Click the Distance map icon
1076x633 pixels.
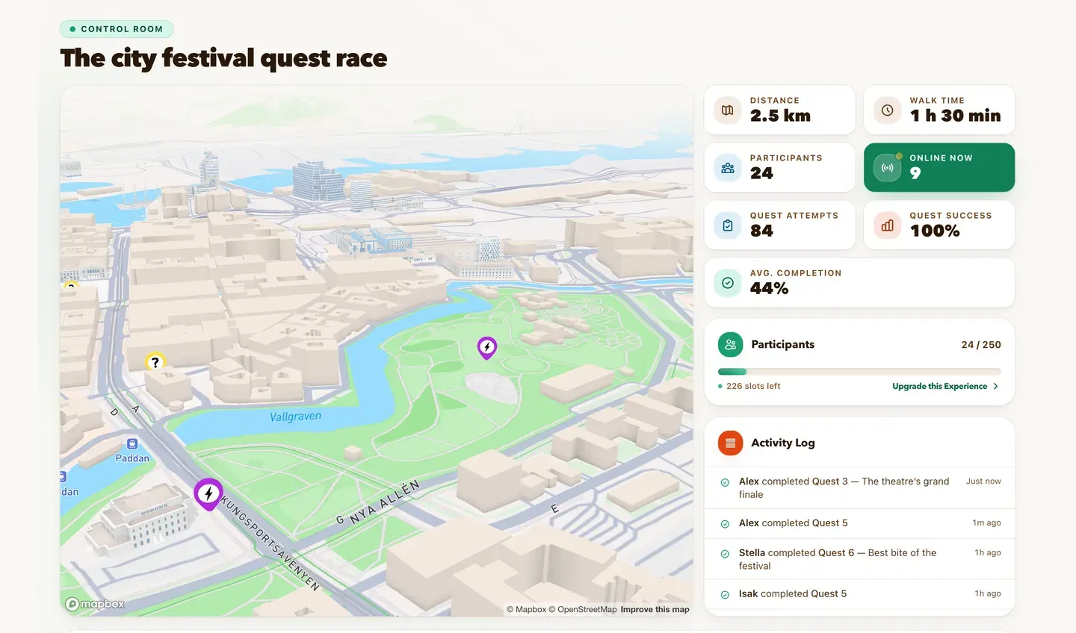[x=728, y=110]
